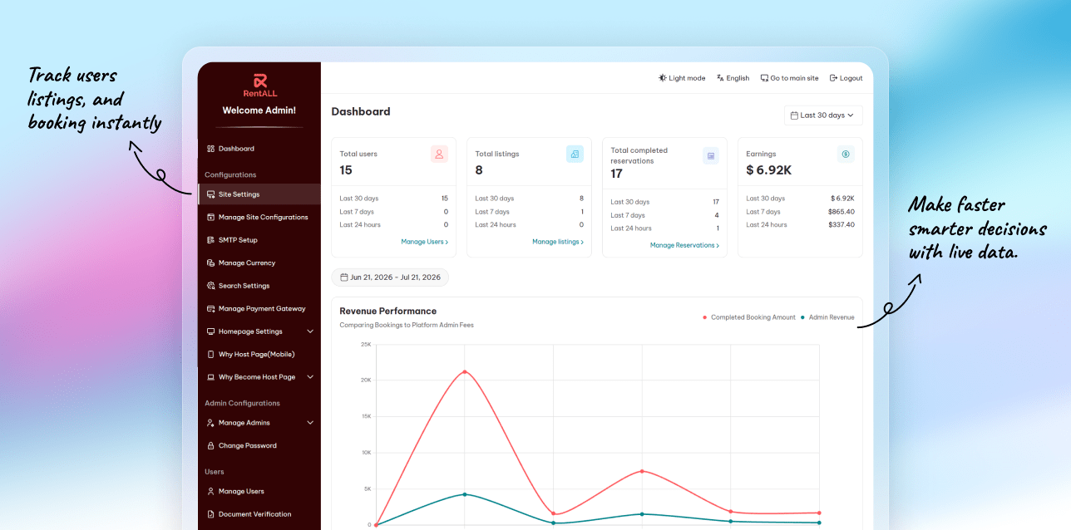Follow the Manage Users link in users card
The height and width of the screenshot is (530, 1071).
(x=425, y=242)
